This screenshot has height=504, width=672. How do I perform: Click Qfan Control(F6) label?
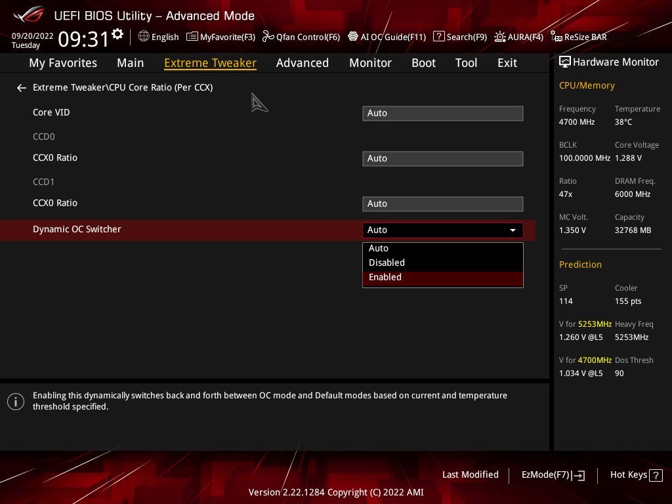(x=308, y=37)
